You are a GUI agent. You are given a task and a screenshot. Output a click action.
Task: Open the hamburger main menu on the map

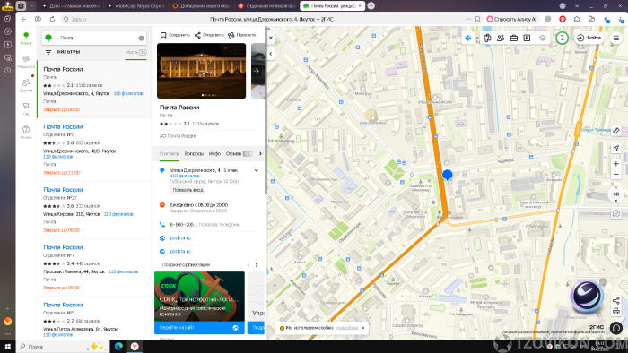(616, 38)
